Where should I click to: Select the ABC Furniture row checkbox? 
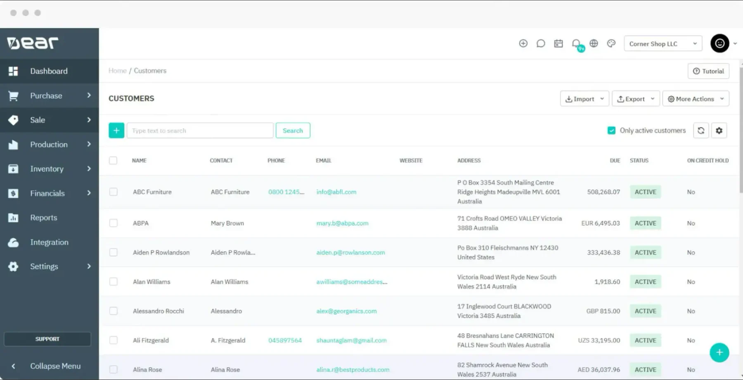[x=114, y=192]
